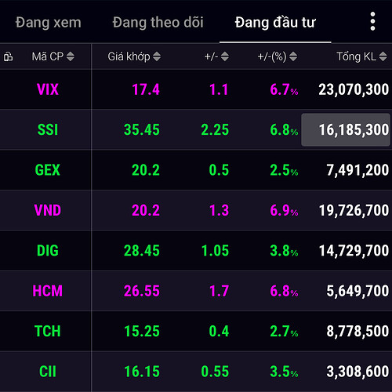Select the highlighted SSI volume 16,185,300 cell

[x=346, y=129]
